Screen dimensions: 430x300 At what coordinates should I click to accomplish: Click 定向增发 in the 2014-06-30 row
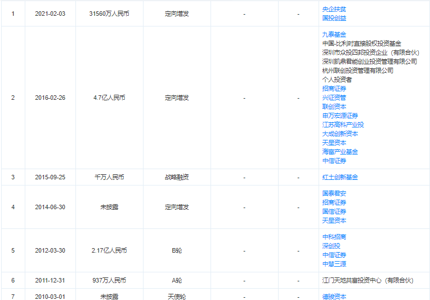click(177, 207)
